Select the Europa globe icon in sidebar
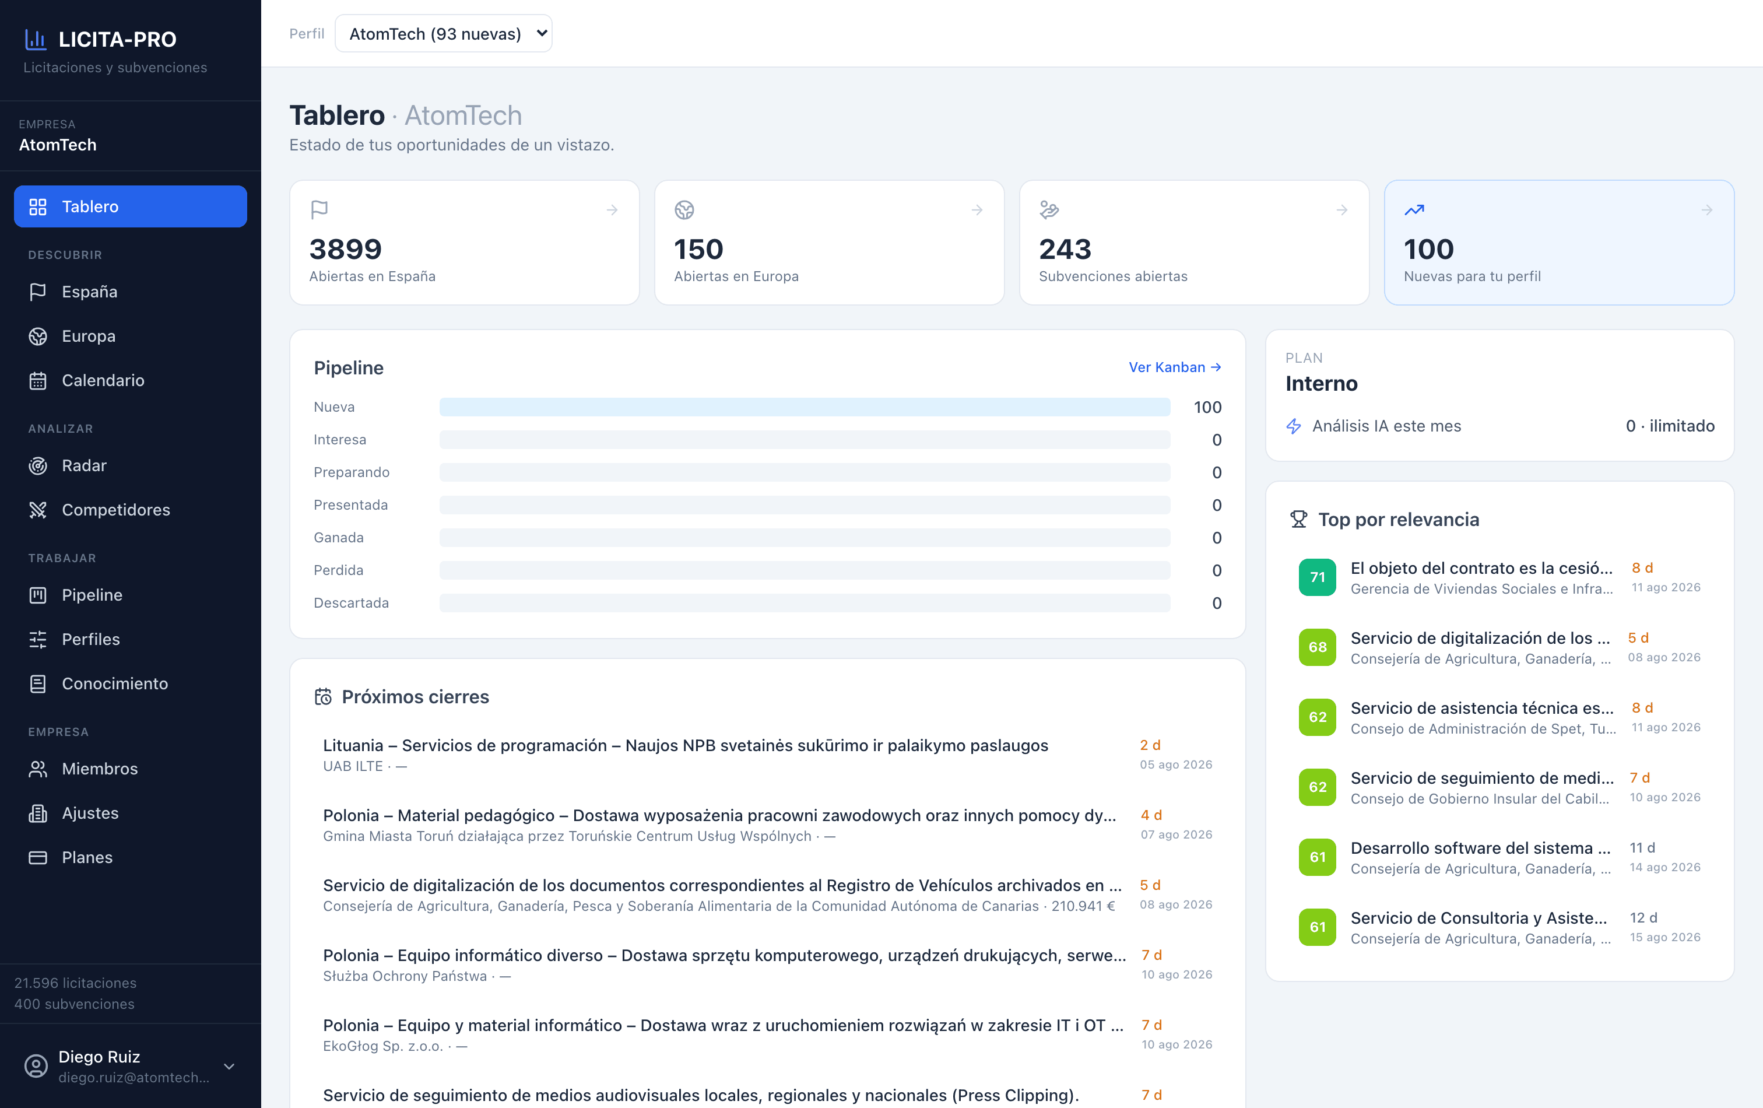This screenshot has height=1108, width=1763. [37, 336]
